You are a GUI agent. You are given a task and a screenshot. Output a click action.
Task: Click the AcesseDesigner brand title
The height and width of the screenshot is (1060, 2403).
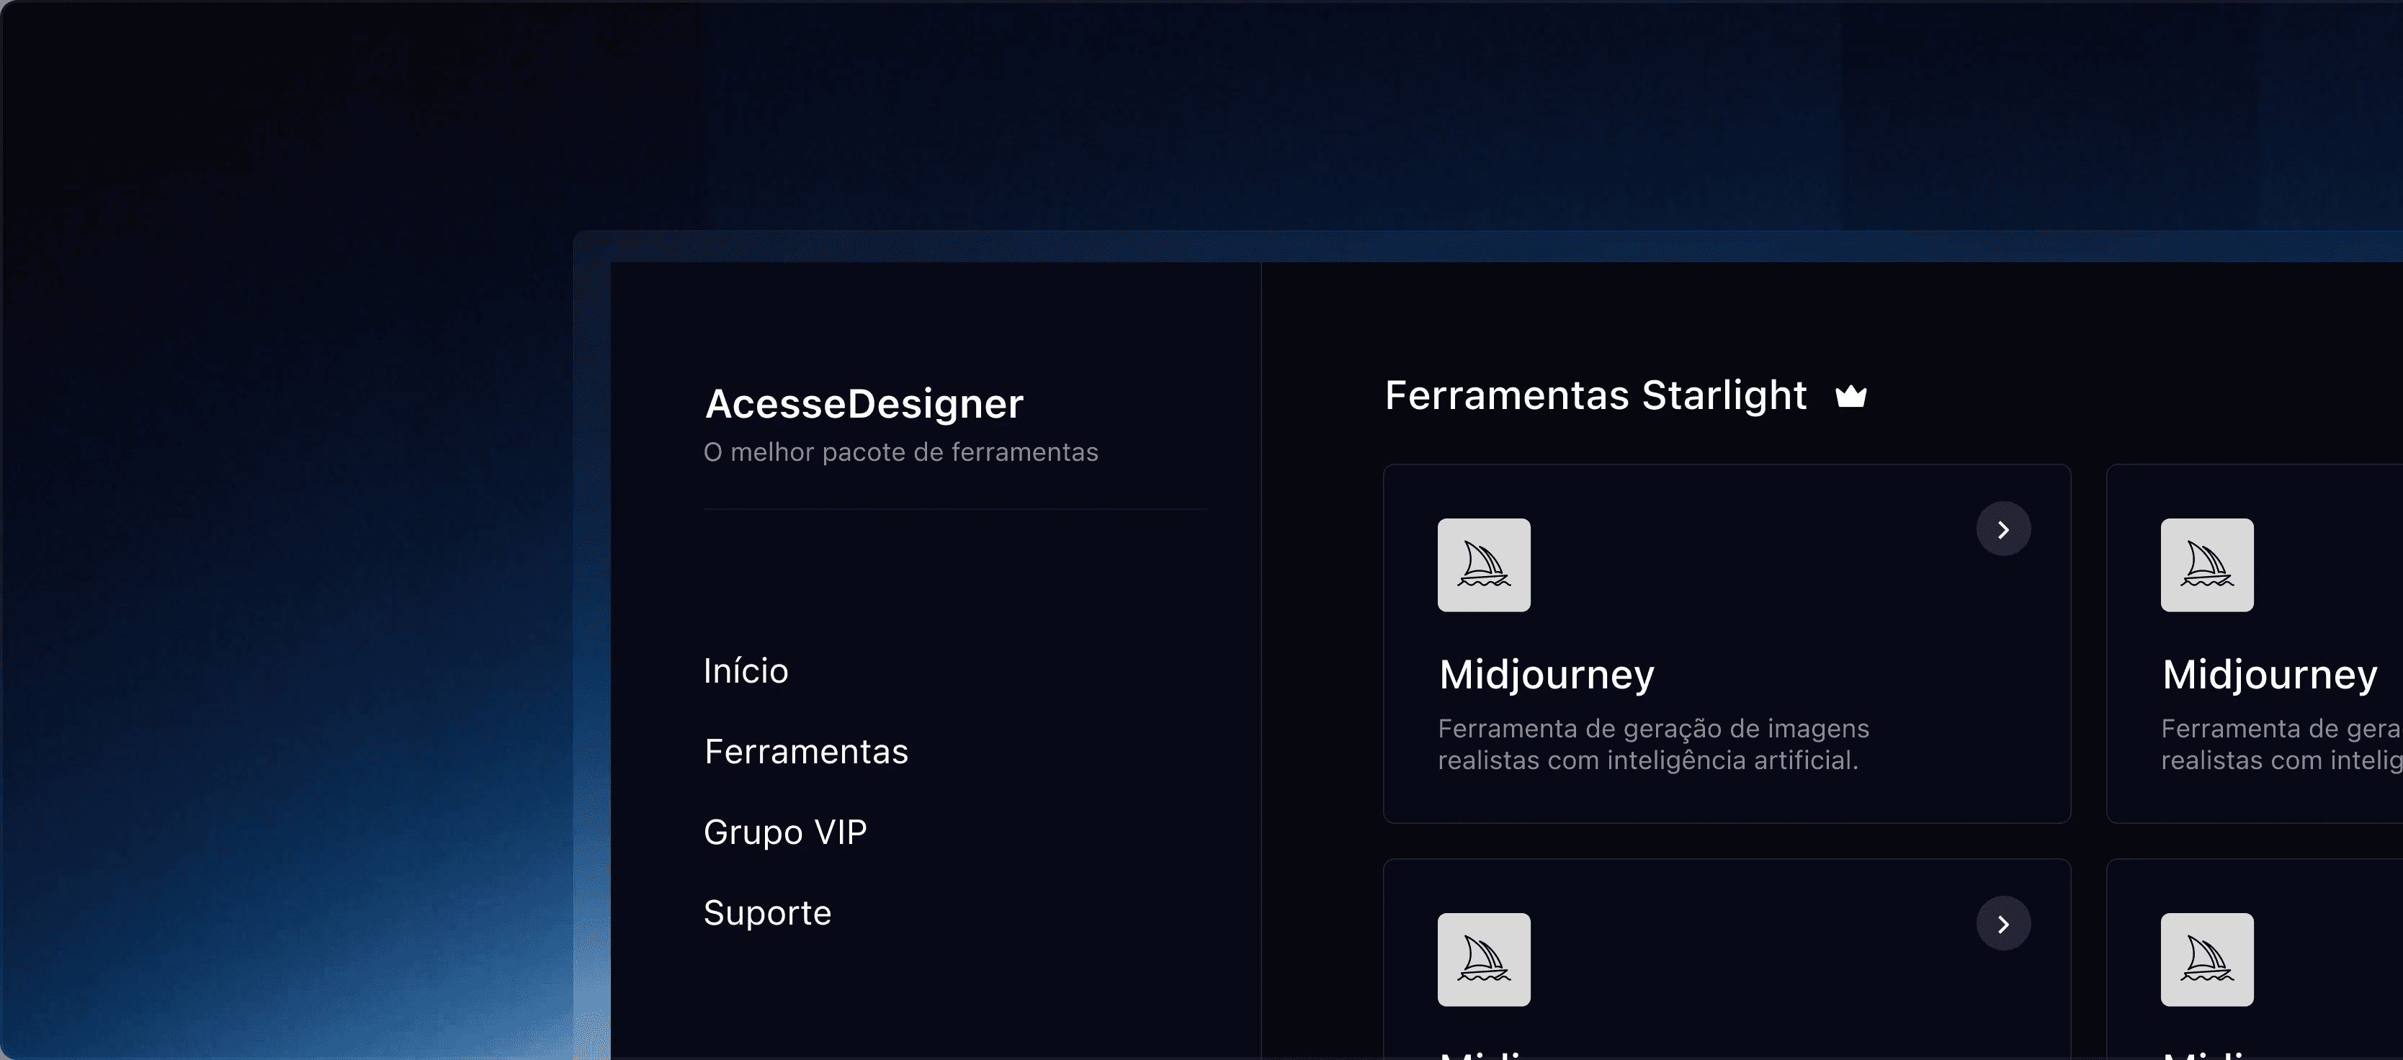point(864,404)
